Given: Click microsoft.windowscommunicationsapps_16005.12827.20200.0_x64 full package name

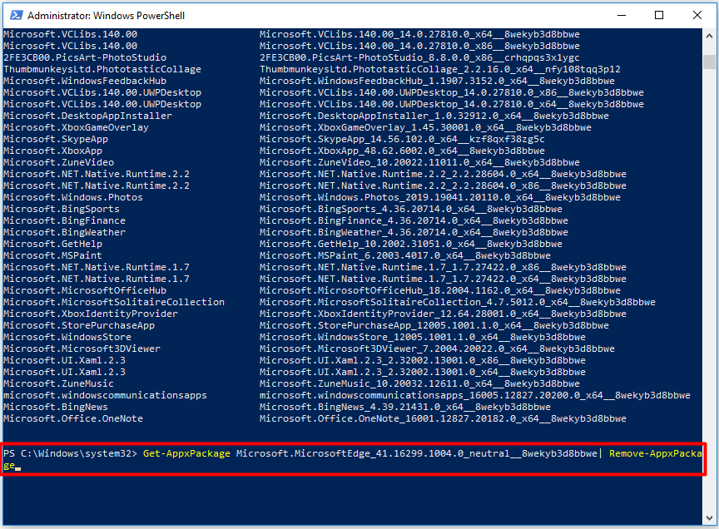Looking at the screenshot, I should point(474,395).
